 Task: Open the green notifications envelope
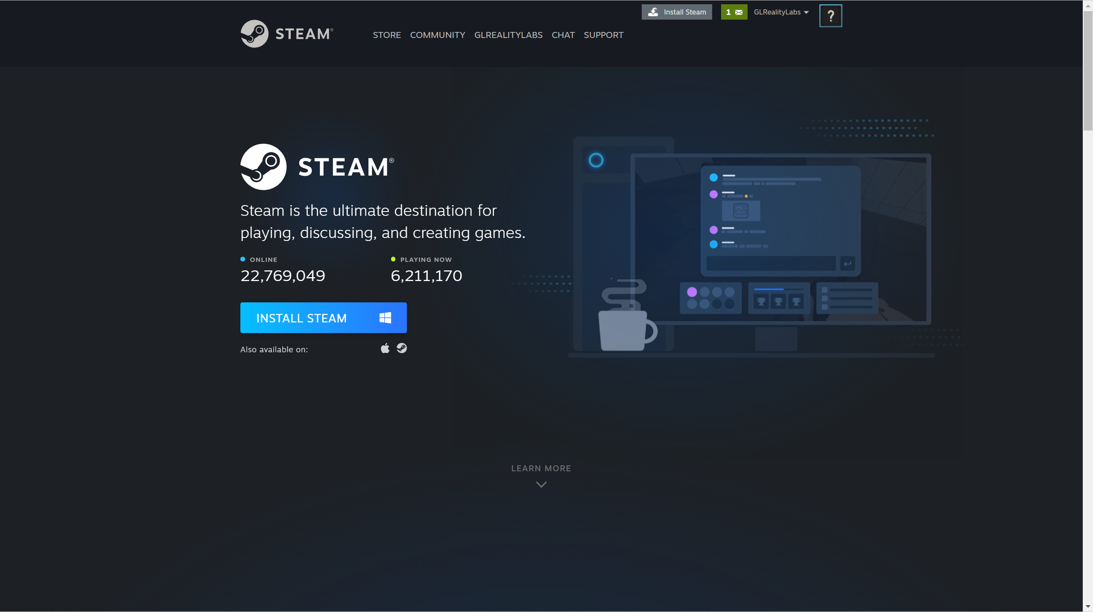tap(734, 12)
